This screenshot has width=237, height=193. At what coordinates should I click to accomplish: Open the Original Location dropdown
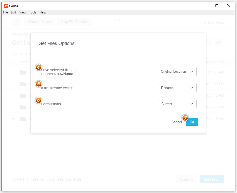(177, 71)
